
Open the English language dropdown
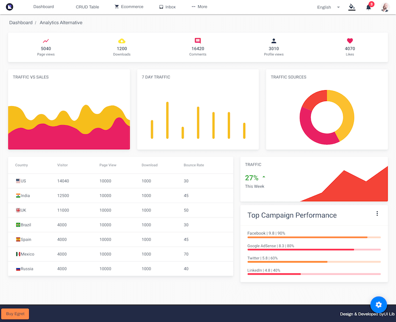(328, 7)
